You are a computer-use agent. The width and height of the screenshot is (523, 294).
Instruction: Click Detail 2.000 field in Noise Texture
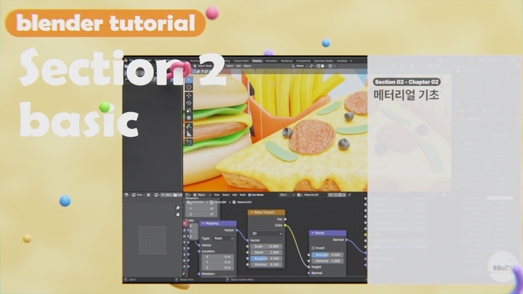tap(266, 252)
